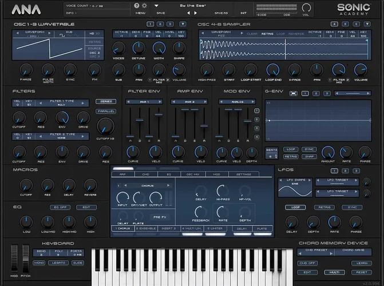Click the G-ENV Amount knob

click(328, 152)
